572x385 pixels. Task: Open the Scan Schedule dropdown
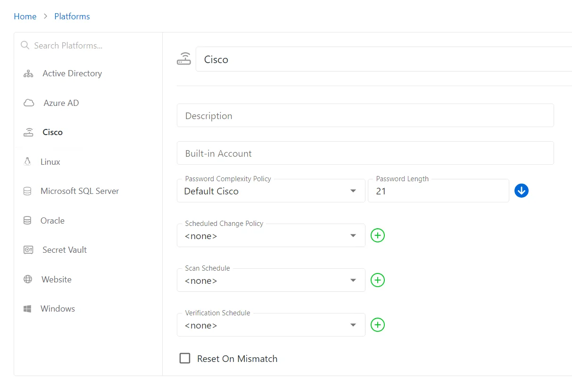click(x=271, y=280)
